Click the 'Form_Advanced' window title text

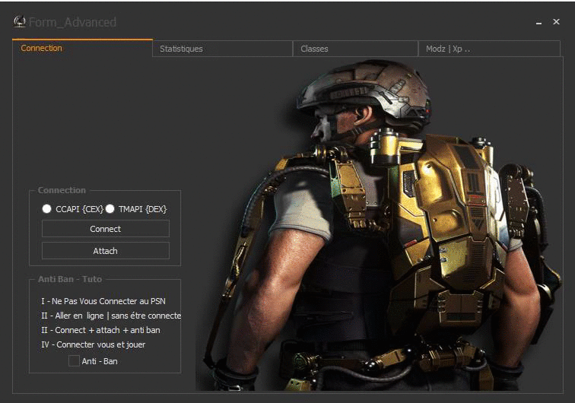[x=72, y=22]
